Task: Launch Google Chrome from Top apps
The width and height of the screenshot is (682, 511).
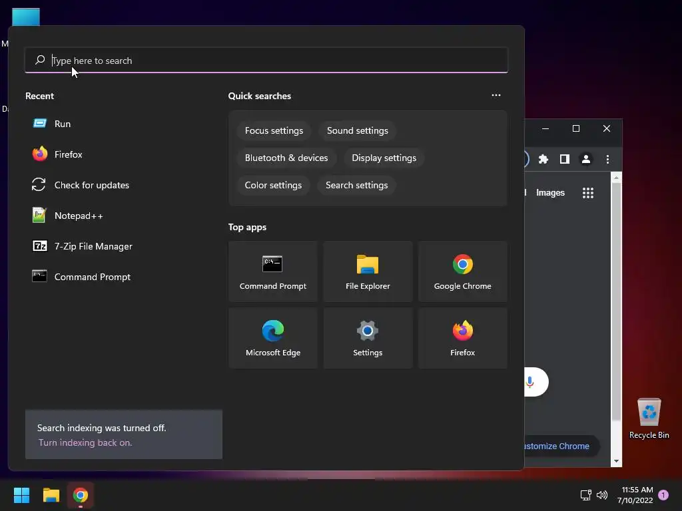Action: [x=463, y=271]
